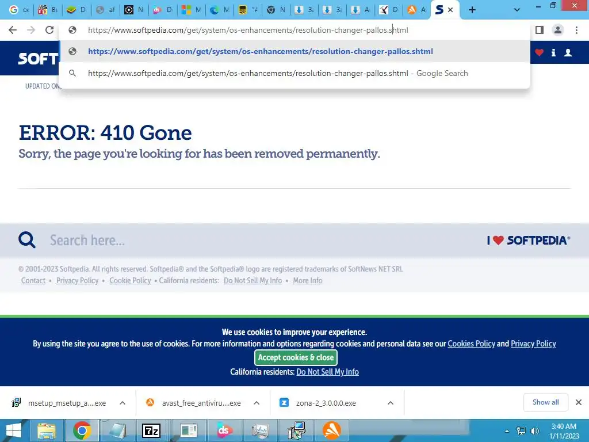Expand the tab search chevron
This screenshot has height=442, width=589.
tap(517, 10)
